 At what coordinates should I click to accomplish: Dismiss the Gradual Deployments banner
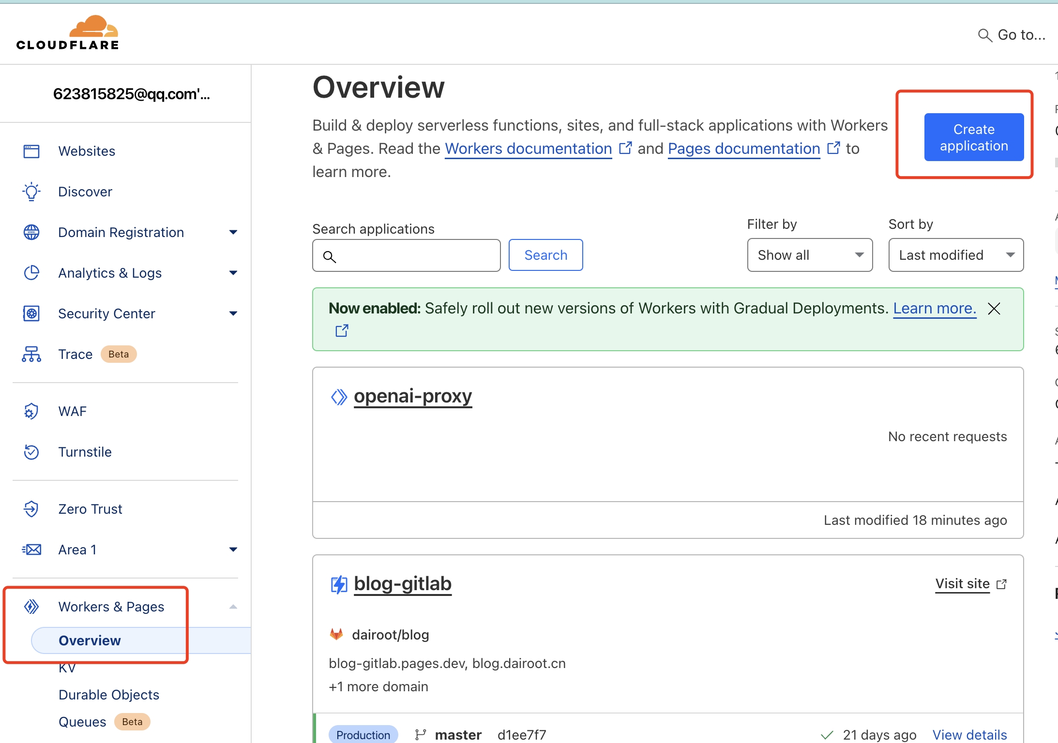tap(994, 309)
